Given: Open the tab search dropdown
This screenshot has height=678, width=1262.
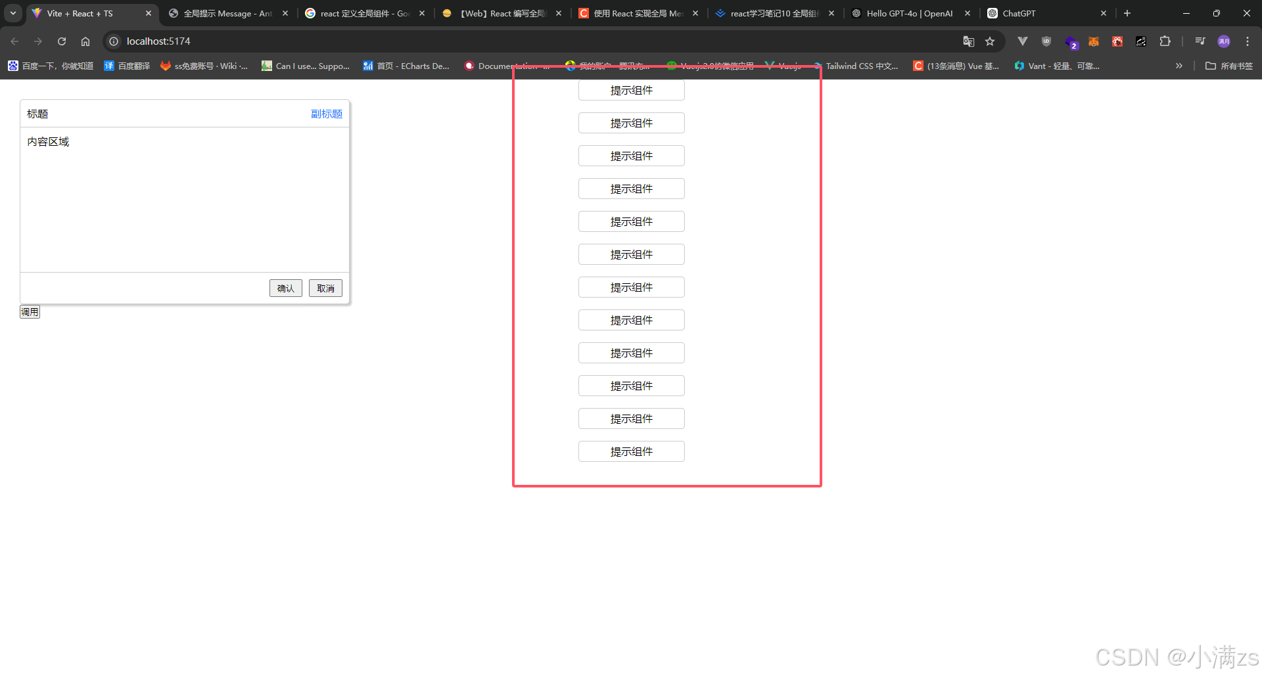Looking at the screenshot, I should point(13,13).
